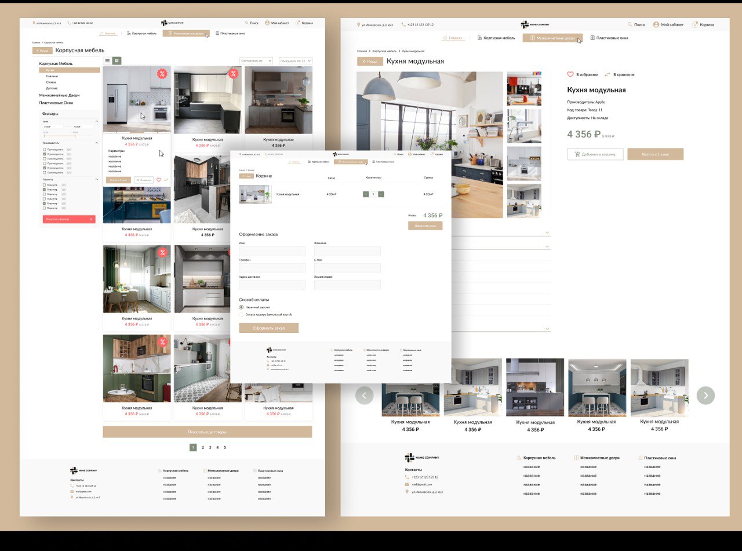Click the heart icon on the expanded catalog card
742x551 pixels.
tap(159, 180)
